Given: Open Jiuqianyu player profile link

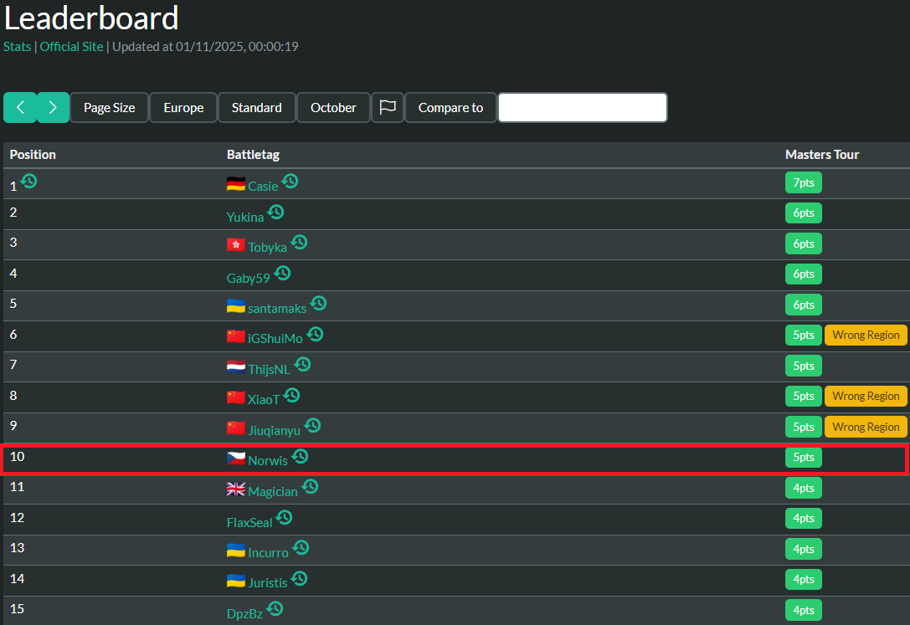Looking at the screenshot, I should tap(274, 430).
